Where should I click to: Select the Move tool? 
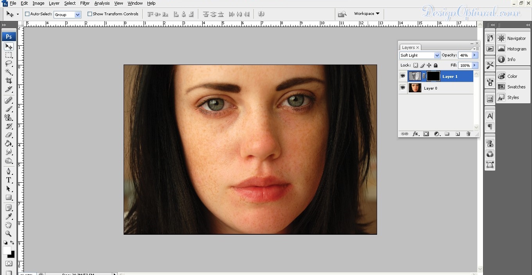point(9,47)
